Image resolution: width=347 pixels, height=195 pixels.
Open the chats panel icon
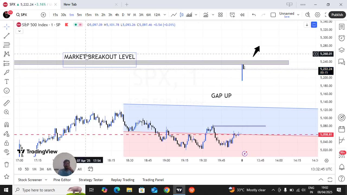point(342,62)
